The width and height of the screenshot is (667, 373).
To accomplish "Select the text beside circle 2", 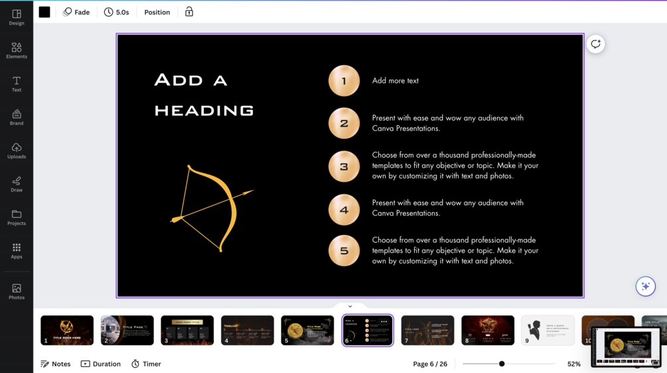I will click(448, 123).
